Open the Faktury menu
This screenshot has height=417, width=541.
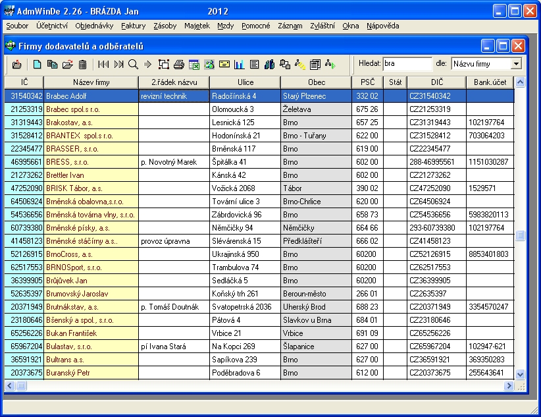coord(134,26)
